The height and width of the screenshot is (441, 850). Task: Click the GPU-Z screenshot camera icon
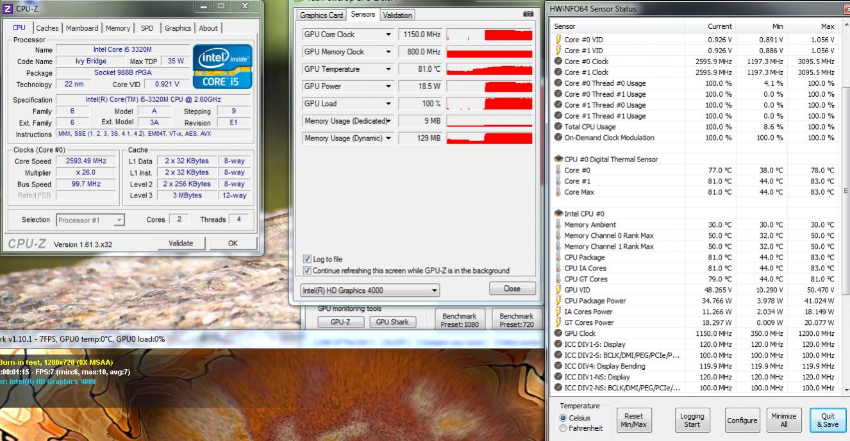point(528,14)
